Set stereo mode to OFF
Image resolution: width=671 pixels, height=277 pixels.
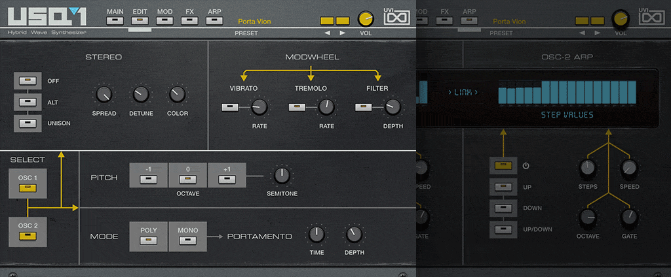pos(28,80)
